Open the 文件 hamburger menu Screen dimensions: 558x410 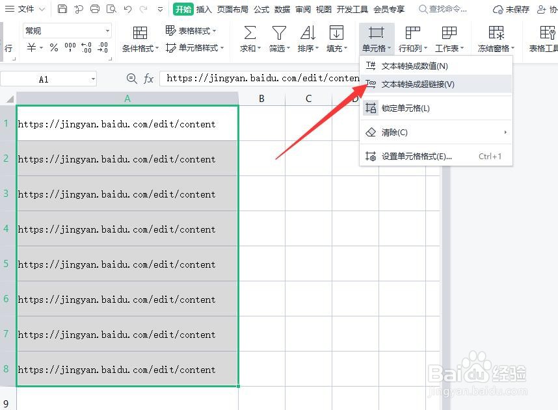24,9
